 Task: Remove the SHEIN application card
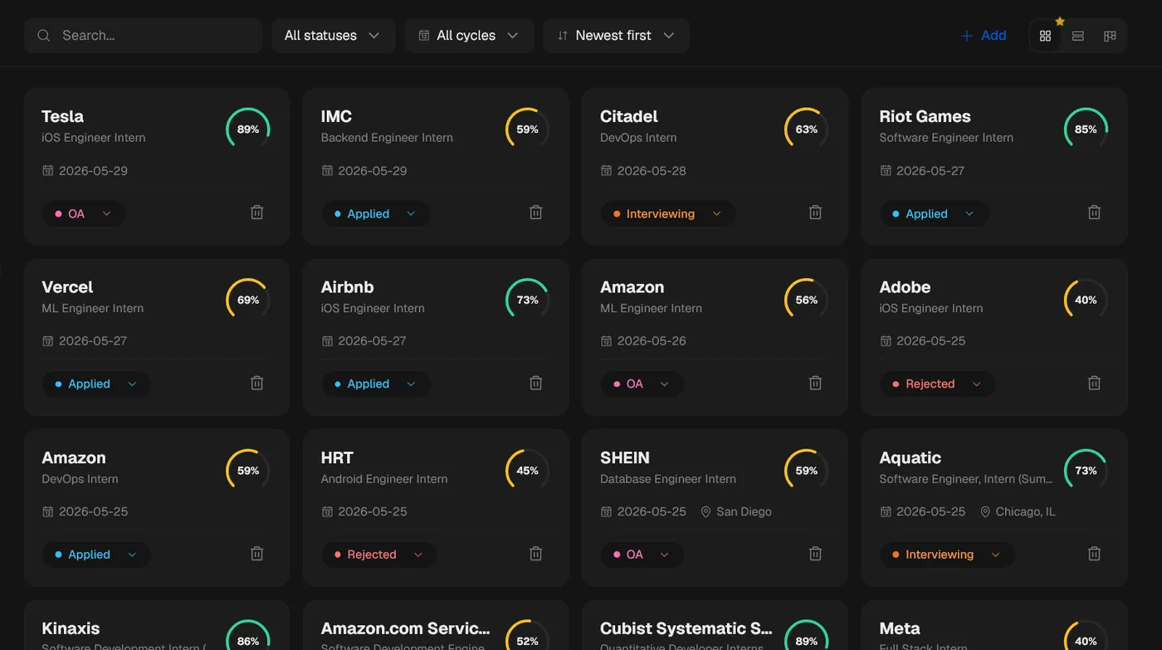tap(816, 554)
